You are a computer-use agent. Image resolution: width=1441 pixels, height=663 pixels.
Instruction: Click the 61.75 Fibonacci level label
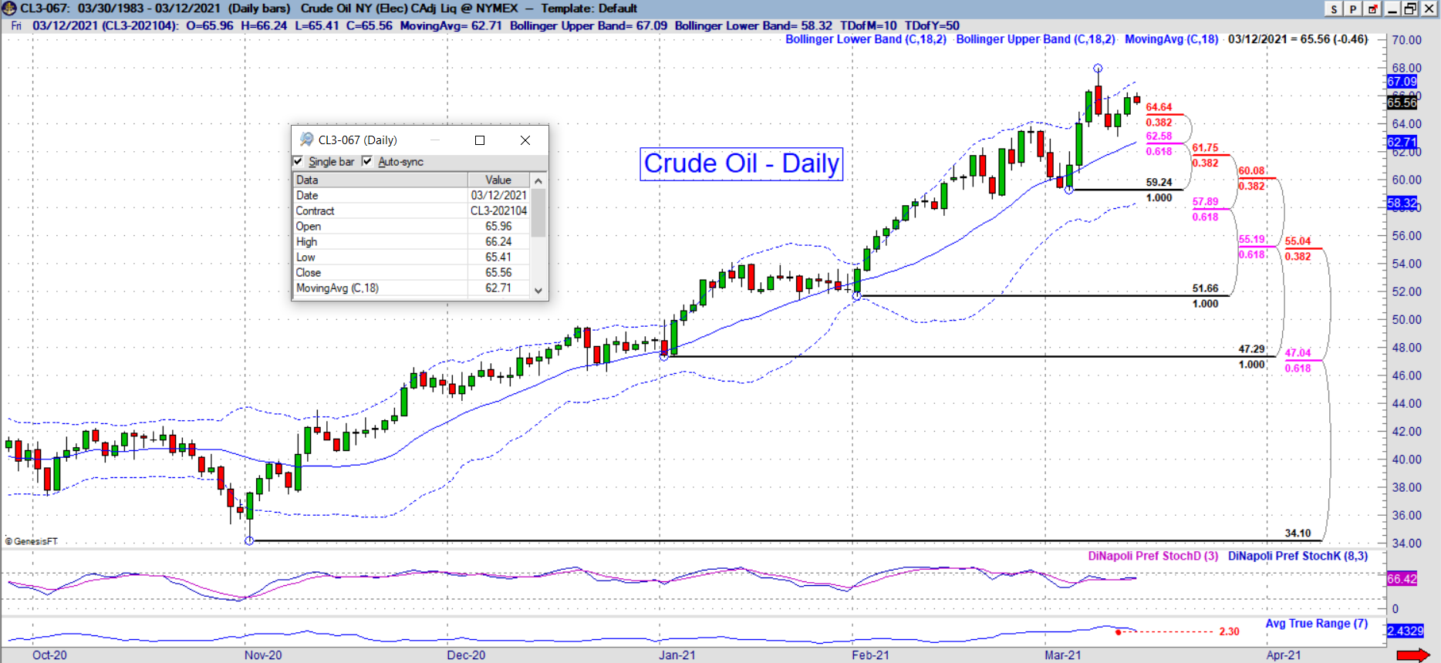[x=1205, y=148]
